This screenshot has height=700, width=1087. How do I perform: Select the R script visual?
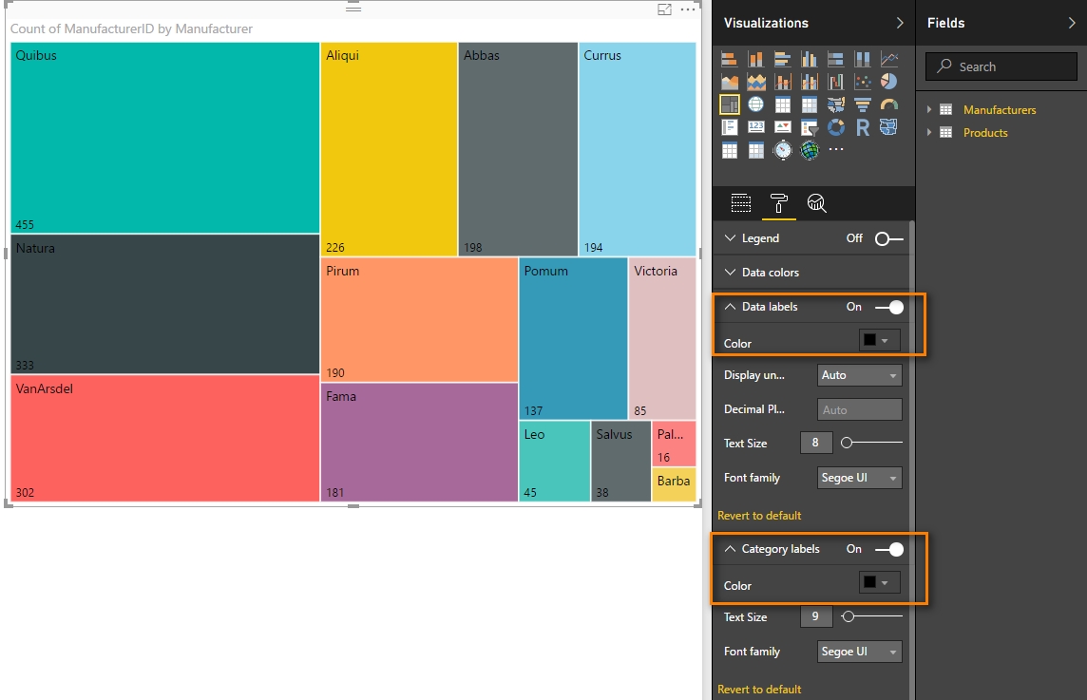click(x=863, y=127)
